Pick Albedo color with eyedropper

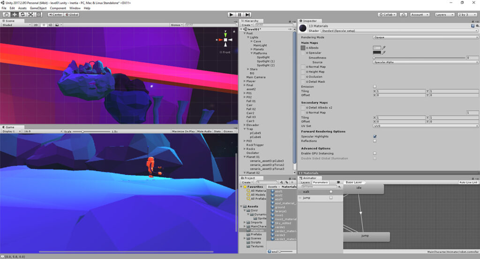coord(383,48)
